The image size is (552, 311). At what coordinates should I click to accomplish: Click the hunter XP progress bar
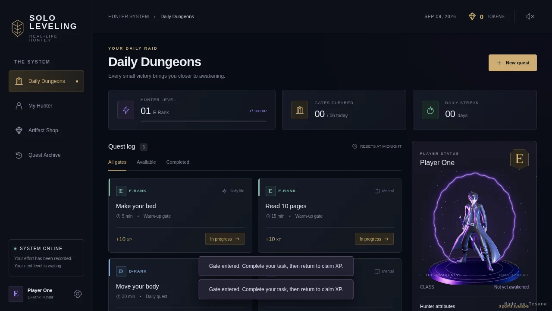click(x=204, y=121)
